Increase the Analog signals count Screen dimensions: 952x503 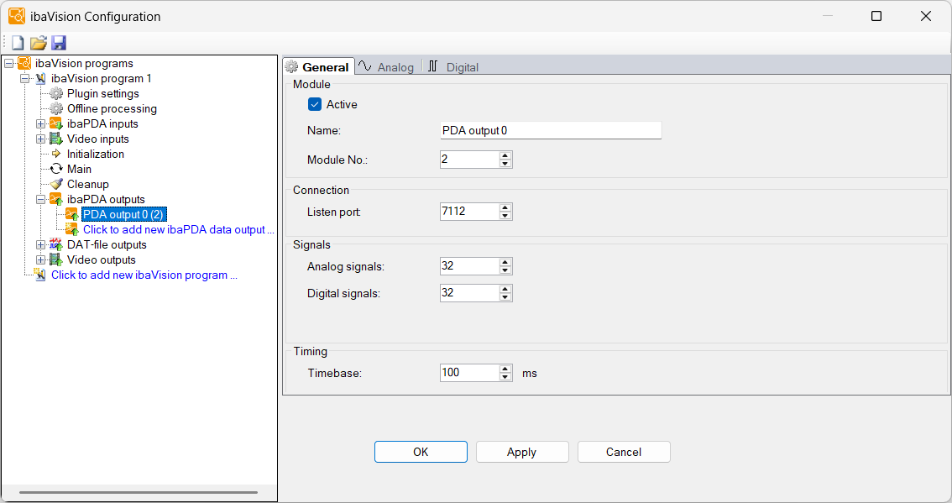(505, 263)
